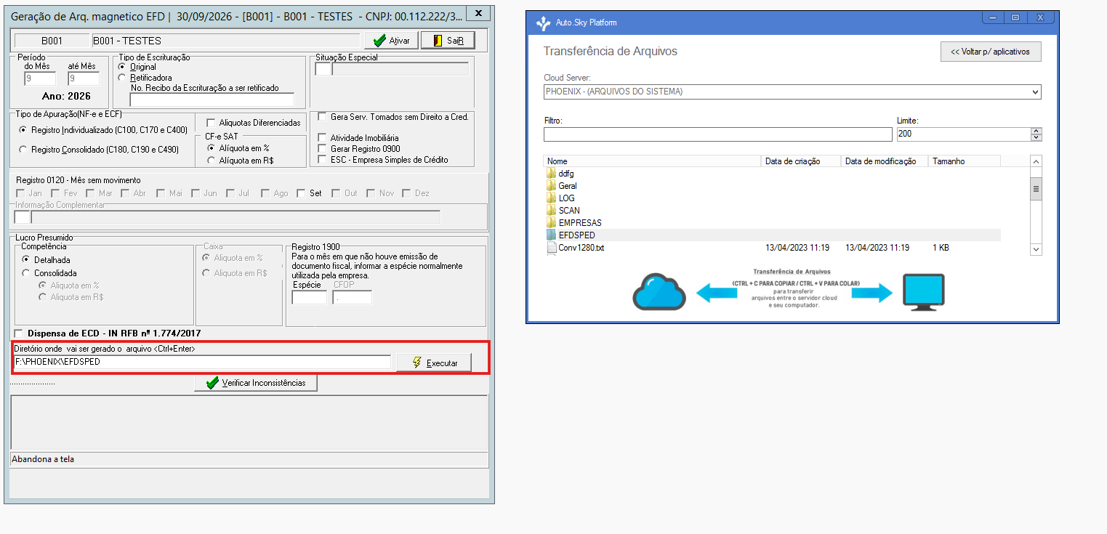The image size is (1107, 534).
Task: Select the SCAN folder icon
Action: click(x=551, y=211)
